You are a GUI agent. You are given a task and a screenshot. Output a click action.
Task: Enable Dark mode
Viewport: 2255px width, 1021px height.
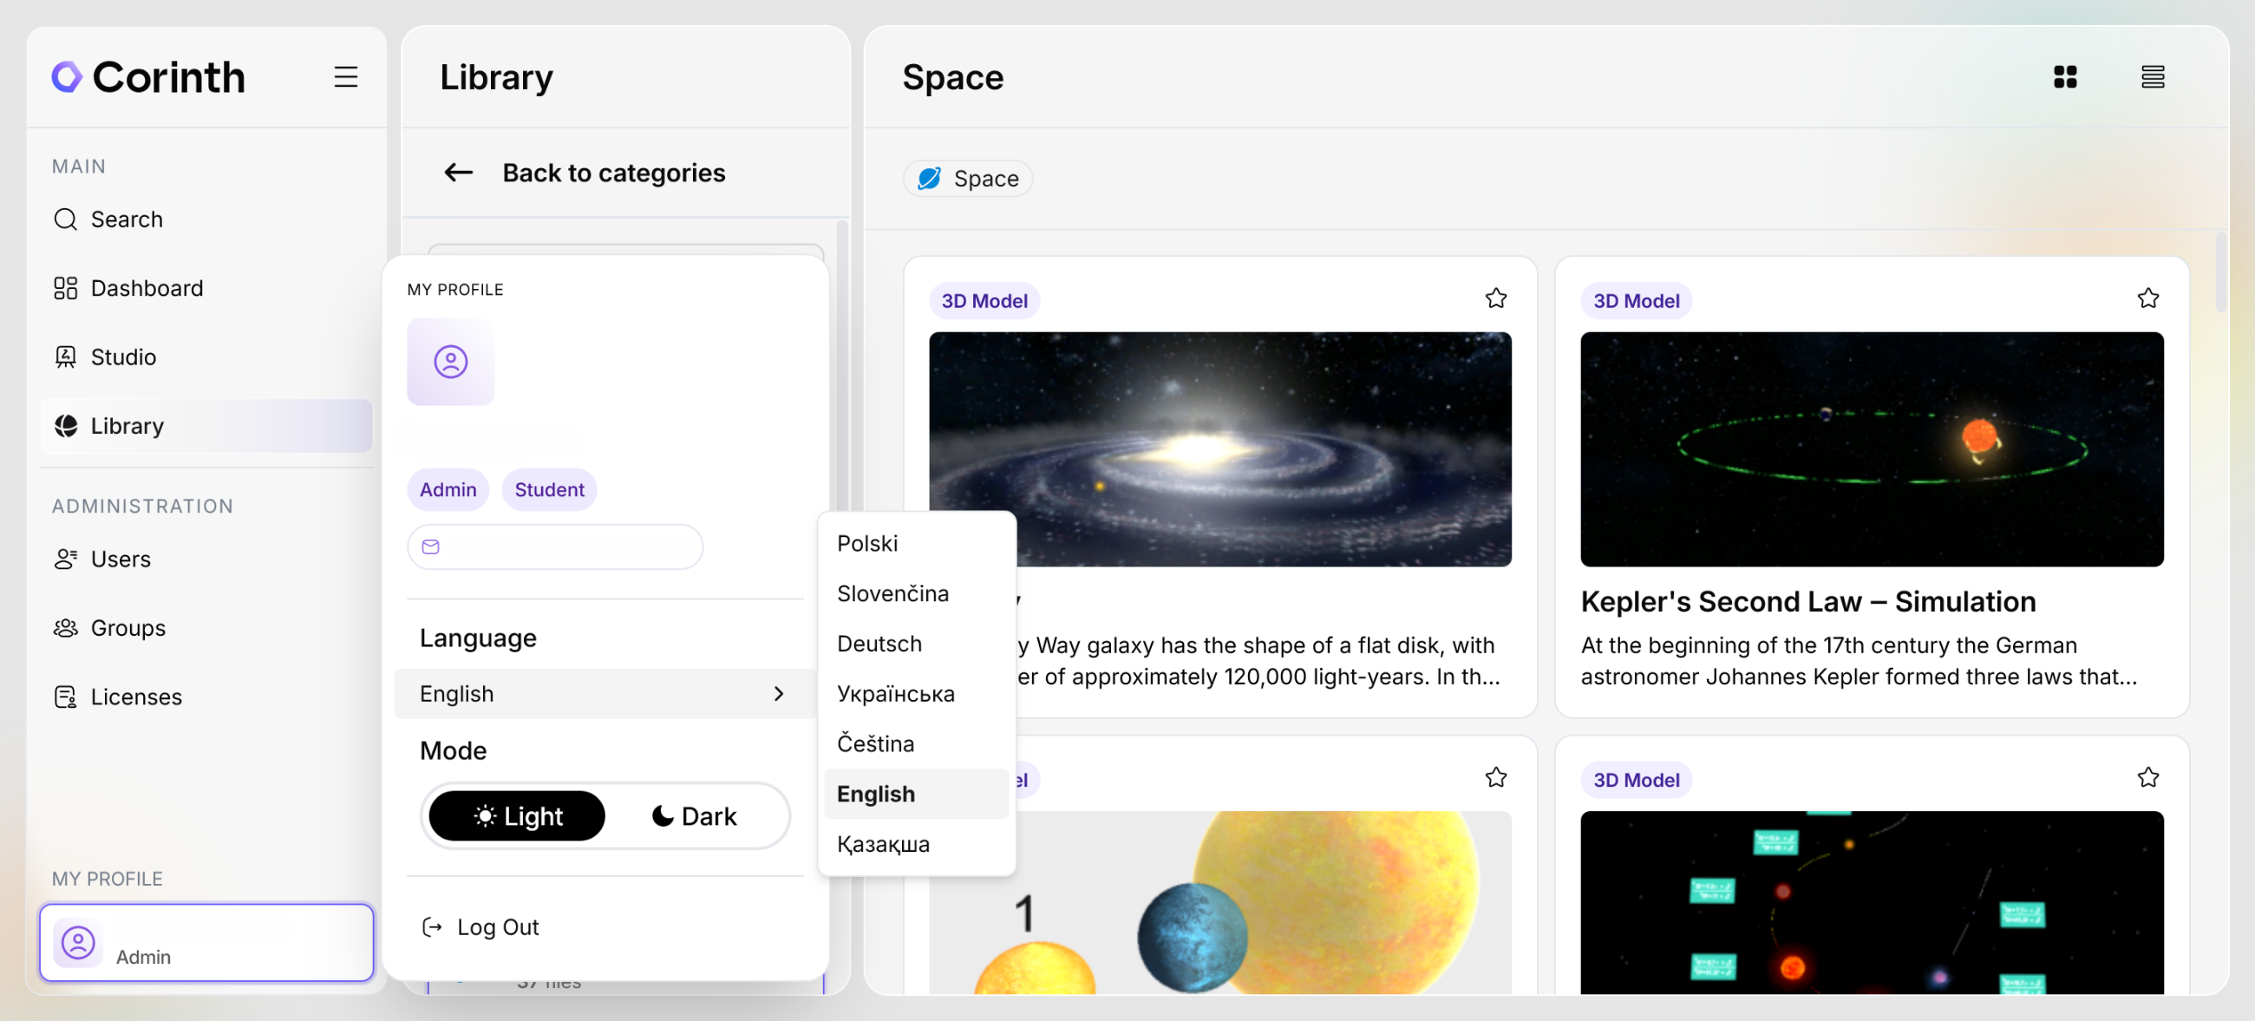click(x=695, y=816)
